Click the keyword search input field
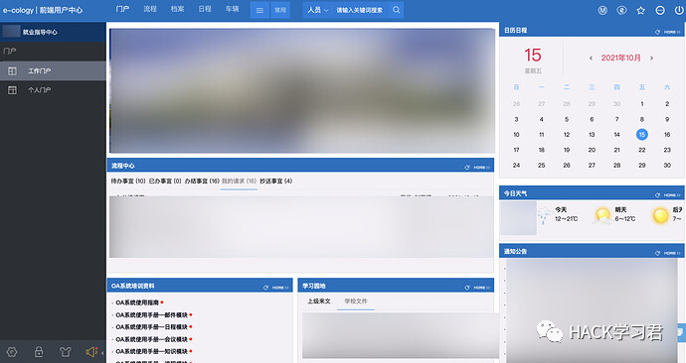This screenshot has height=363, width=686. [360, 10]
